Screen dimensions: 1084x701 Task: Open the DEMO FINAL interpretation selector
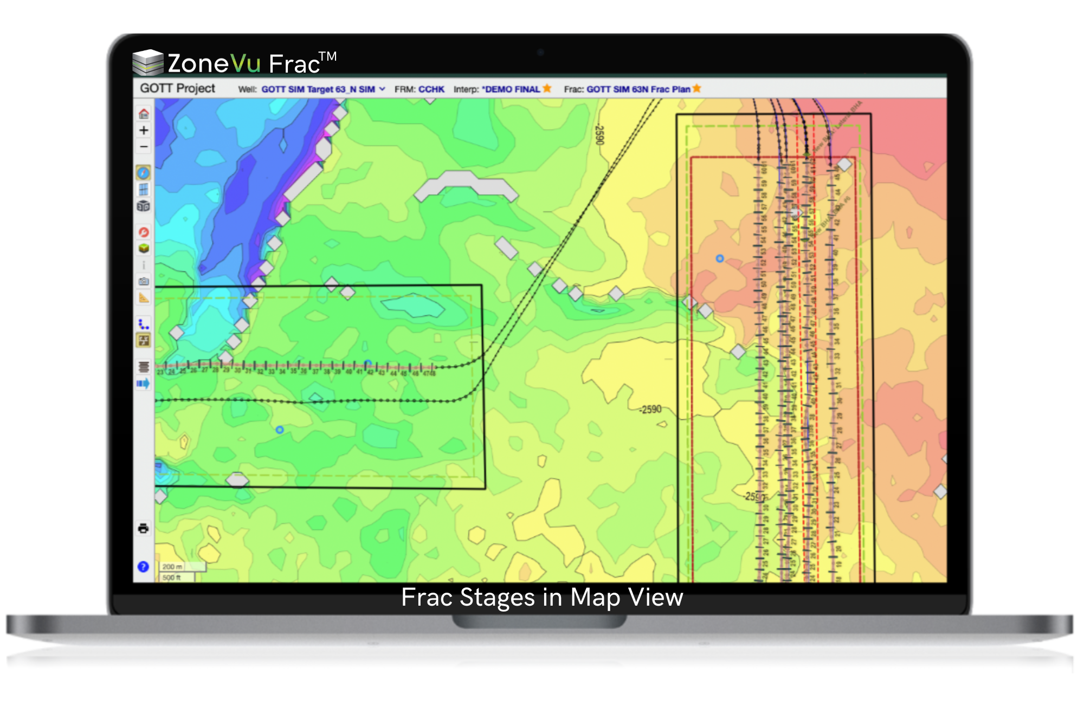tap(512, 89)
